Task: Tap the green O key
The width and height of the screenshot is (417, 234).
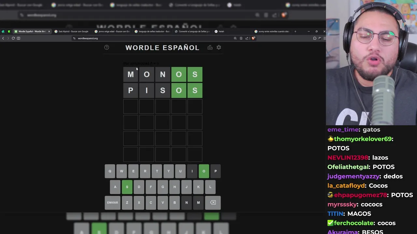Action: 204,171
